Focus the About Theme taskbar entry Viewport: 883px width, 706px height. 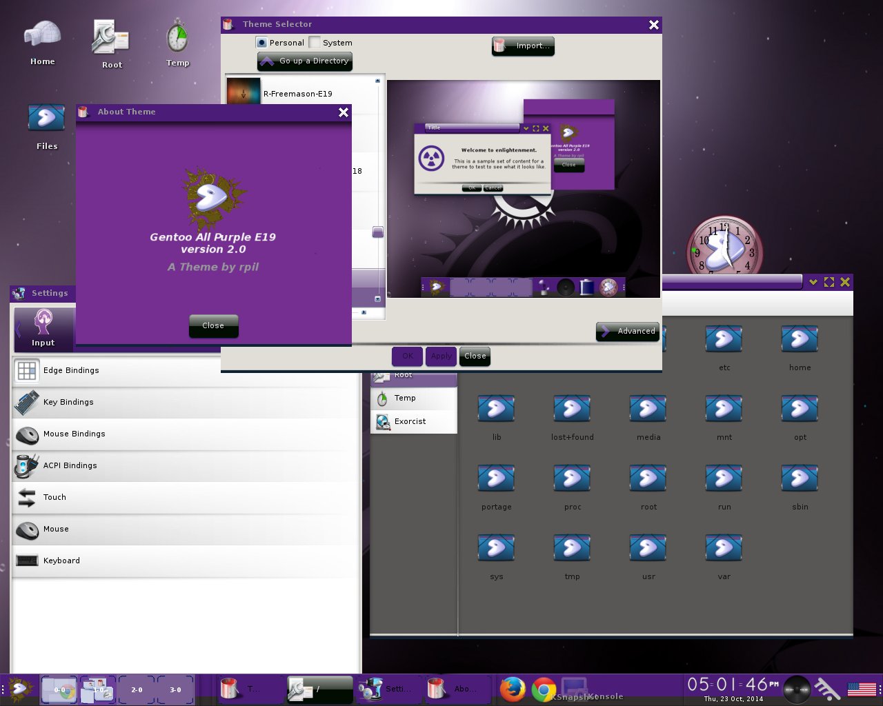[x=458, y=689]
